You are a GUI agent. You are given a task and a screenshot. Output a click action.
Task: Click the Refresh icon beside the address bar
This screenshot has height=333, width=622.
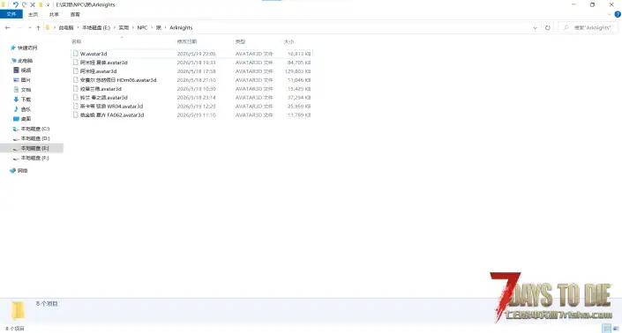[547, 27]
